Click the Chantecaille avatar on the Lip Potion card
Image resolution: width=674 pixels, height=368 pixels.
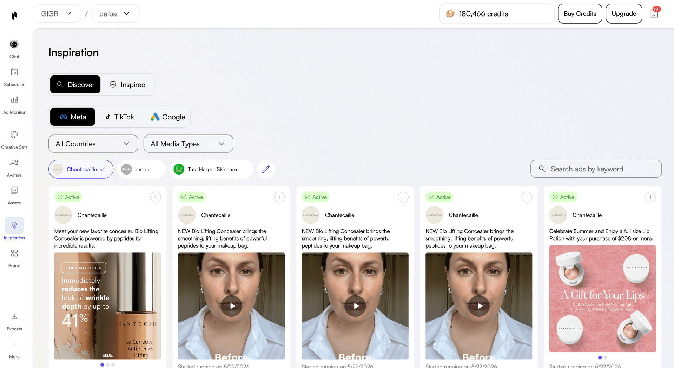pyautogui.click(x=558, y=215)
